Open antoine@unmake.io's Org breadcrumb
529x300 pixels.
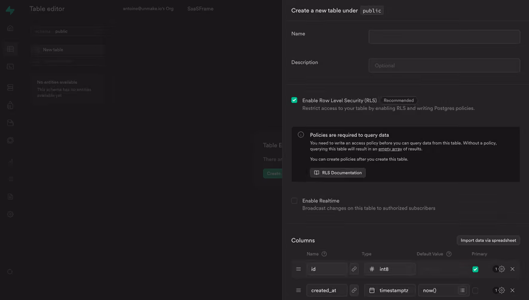point(148,9)
